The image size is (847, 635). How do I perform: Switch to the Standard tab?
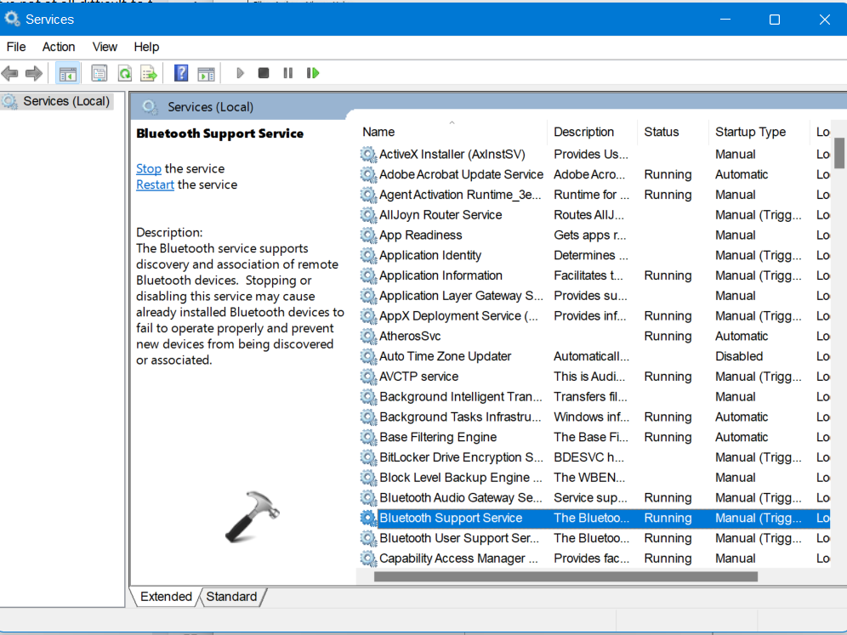click(231, 597)
